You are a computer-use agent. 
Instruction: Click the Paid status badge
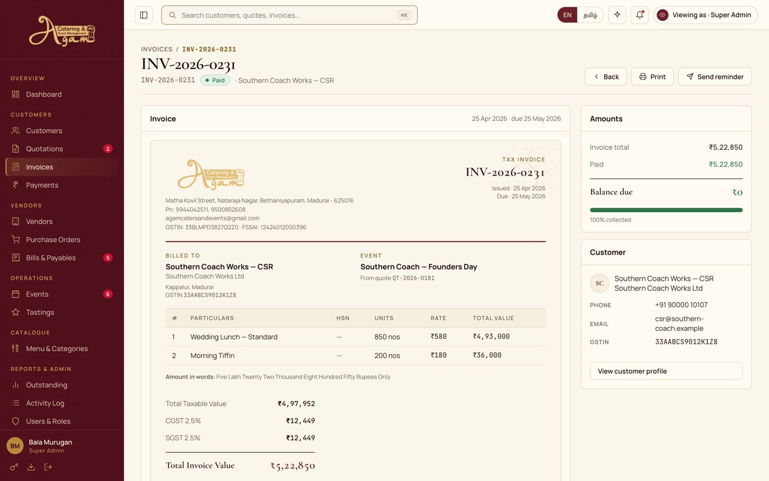tap(215, 80)
